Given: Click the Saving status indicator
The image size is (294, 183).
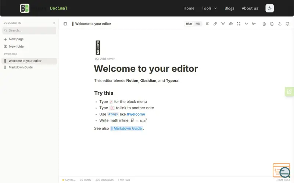Looking at the screenshot, I should click(x=69, y=180).
